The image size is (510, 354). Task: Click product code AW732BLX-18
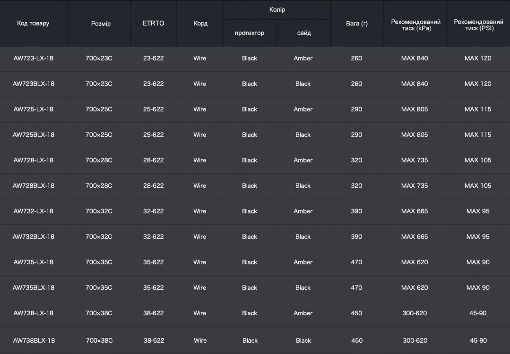click(x=34, y=237)
